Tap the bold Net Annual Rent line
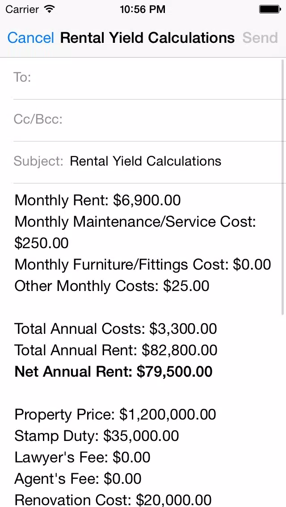The width and height of the screenshot is (286, 507). point(114,371)
